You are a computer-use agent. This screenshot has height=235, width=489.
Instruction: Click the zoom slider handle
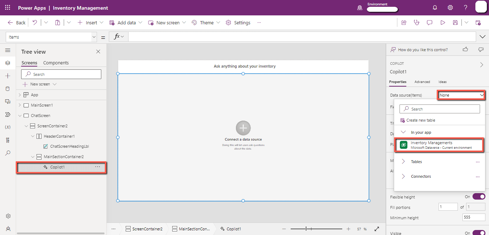306,229
